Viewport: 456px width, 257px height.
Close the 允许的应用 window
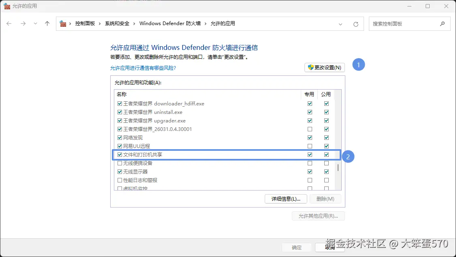click(x=446, y=6)
